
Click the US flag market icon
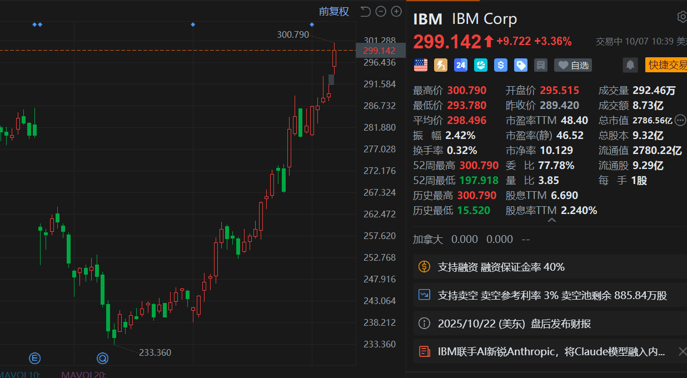coord(421,66)
